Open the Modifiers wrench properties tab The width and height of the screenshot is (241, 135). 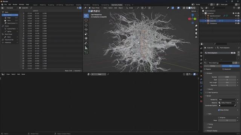[201, 79]
